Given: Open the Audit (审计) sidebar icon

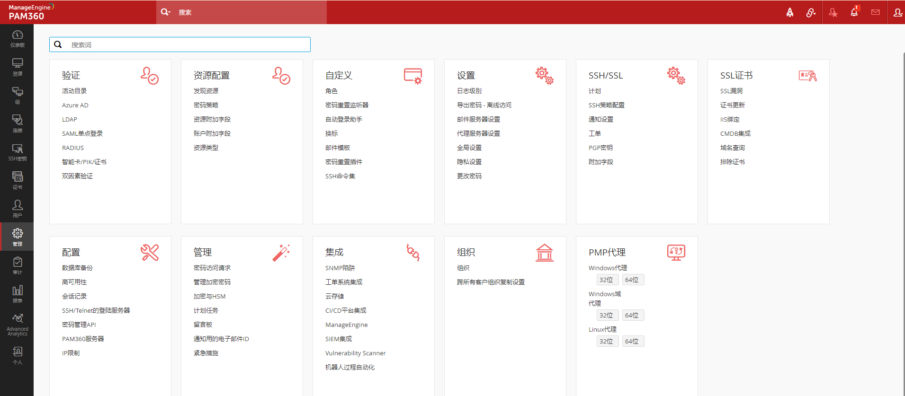Looking at the screenshot, I should 17,265.
